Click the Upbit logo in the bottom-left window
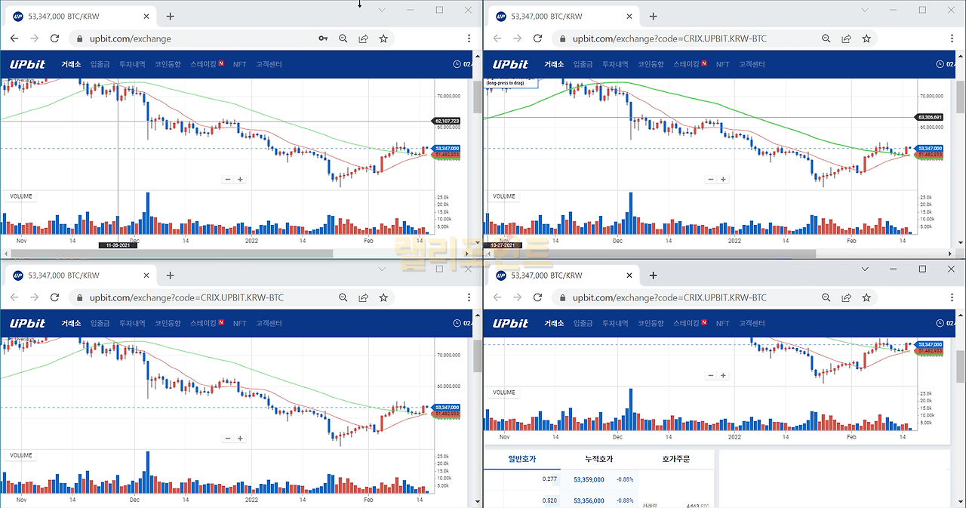Screen dimensions: 966x508 (x=27, y=323)
